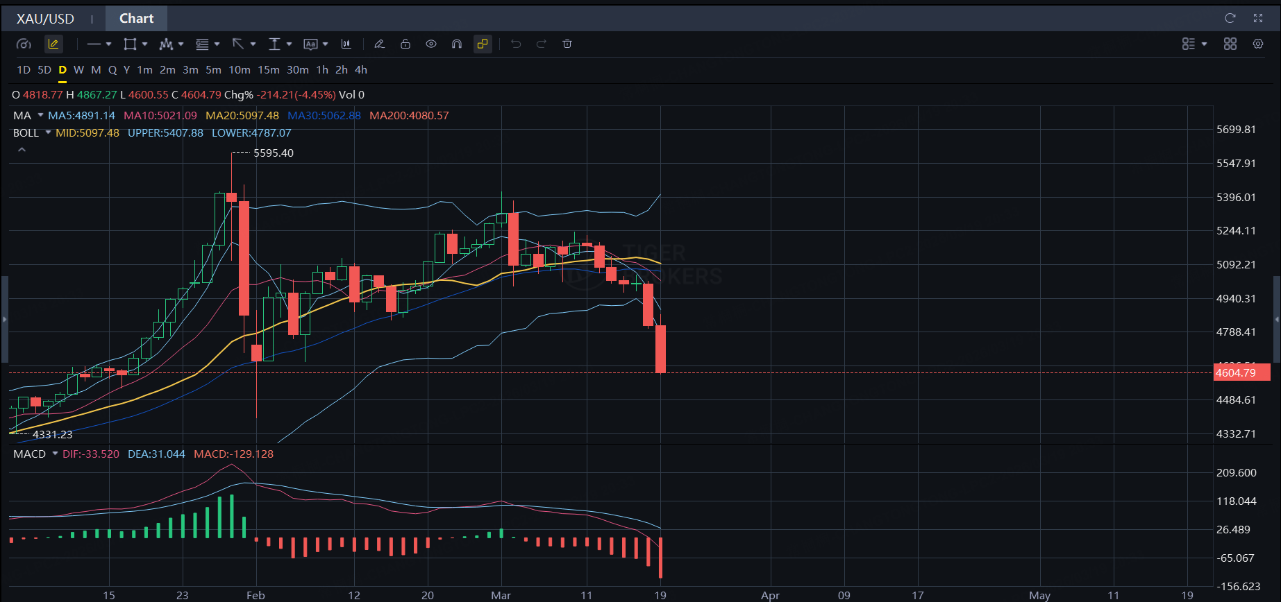Select the Chart tab
The width and height of the screenshot is (1281, 602).
136,19
